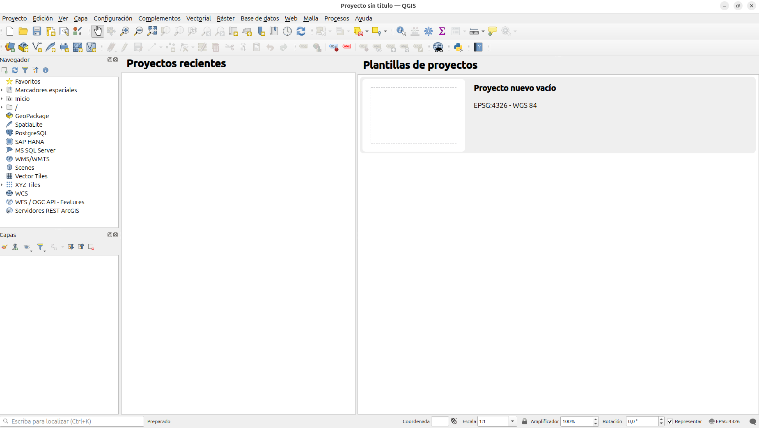Expand the Inicio tree item
Screen dimensions: 759x428
pyautogui.click(x=2, y=99)
